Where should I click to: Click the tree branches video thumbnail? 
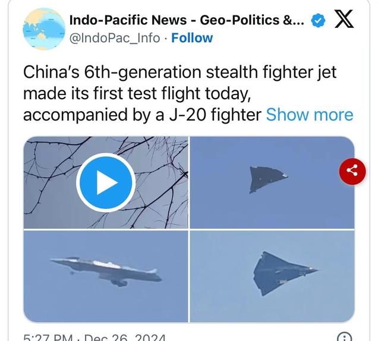point(106,182)
